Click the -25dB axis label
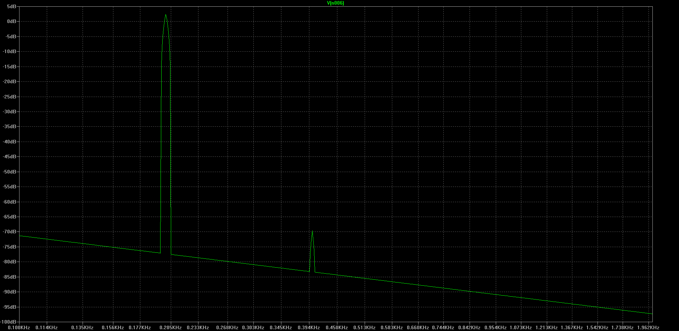679x331 pixels. point(10,97)
